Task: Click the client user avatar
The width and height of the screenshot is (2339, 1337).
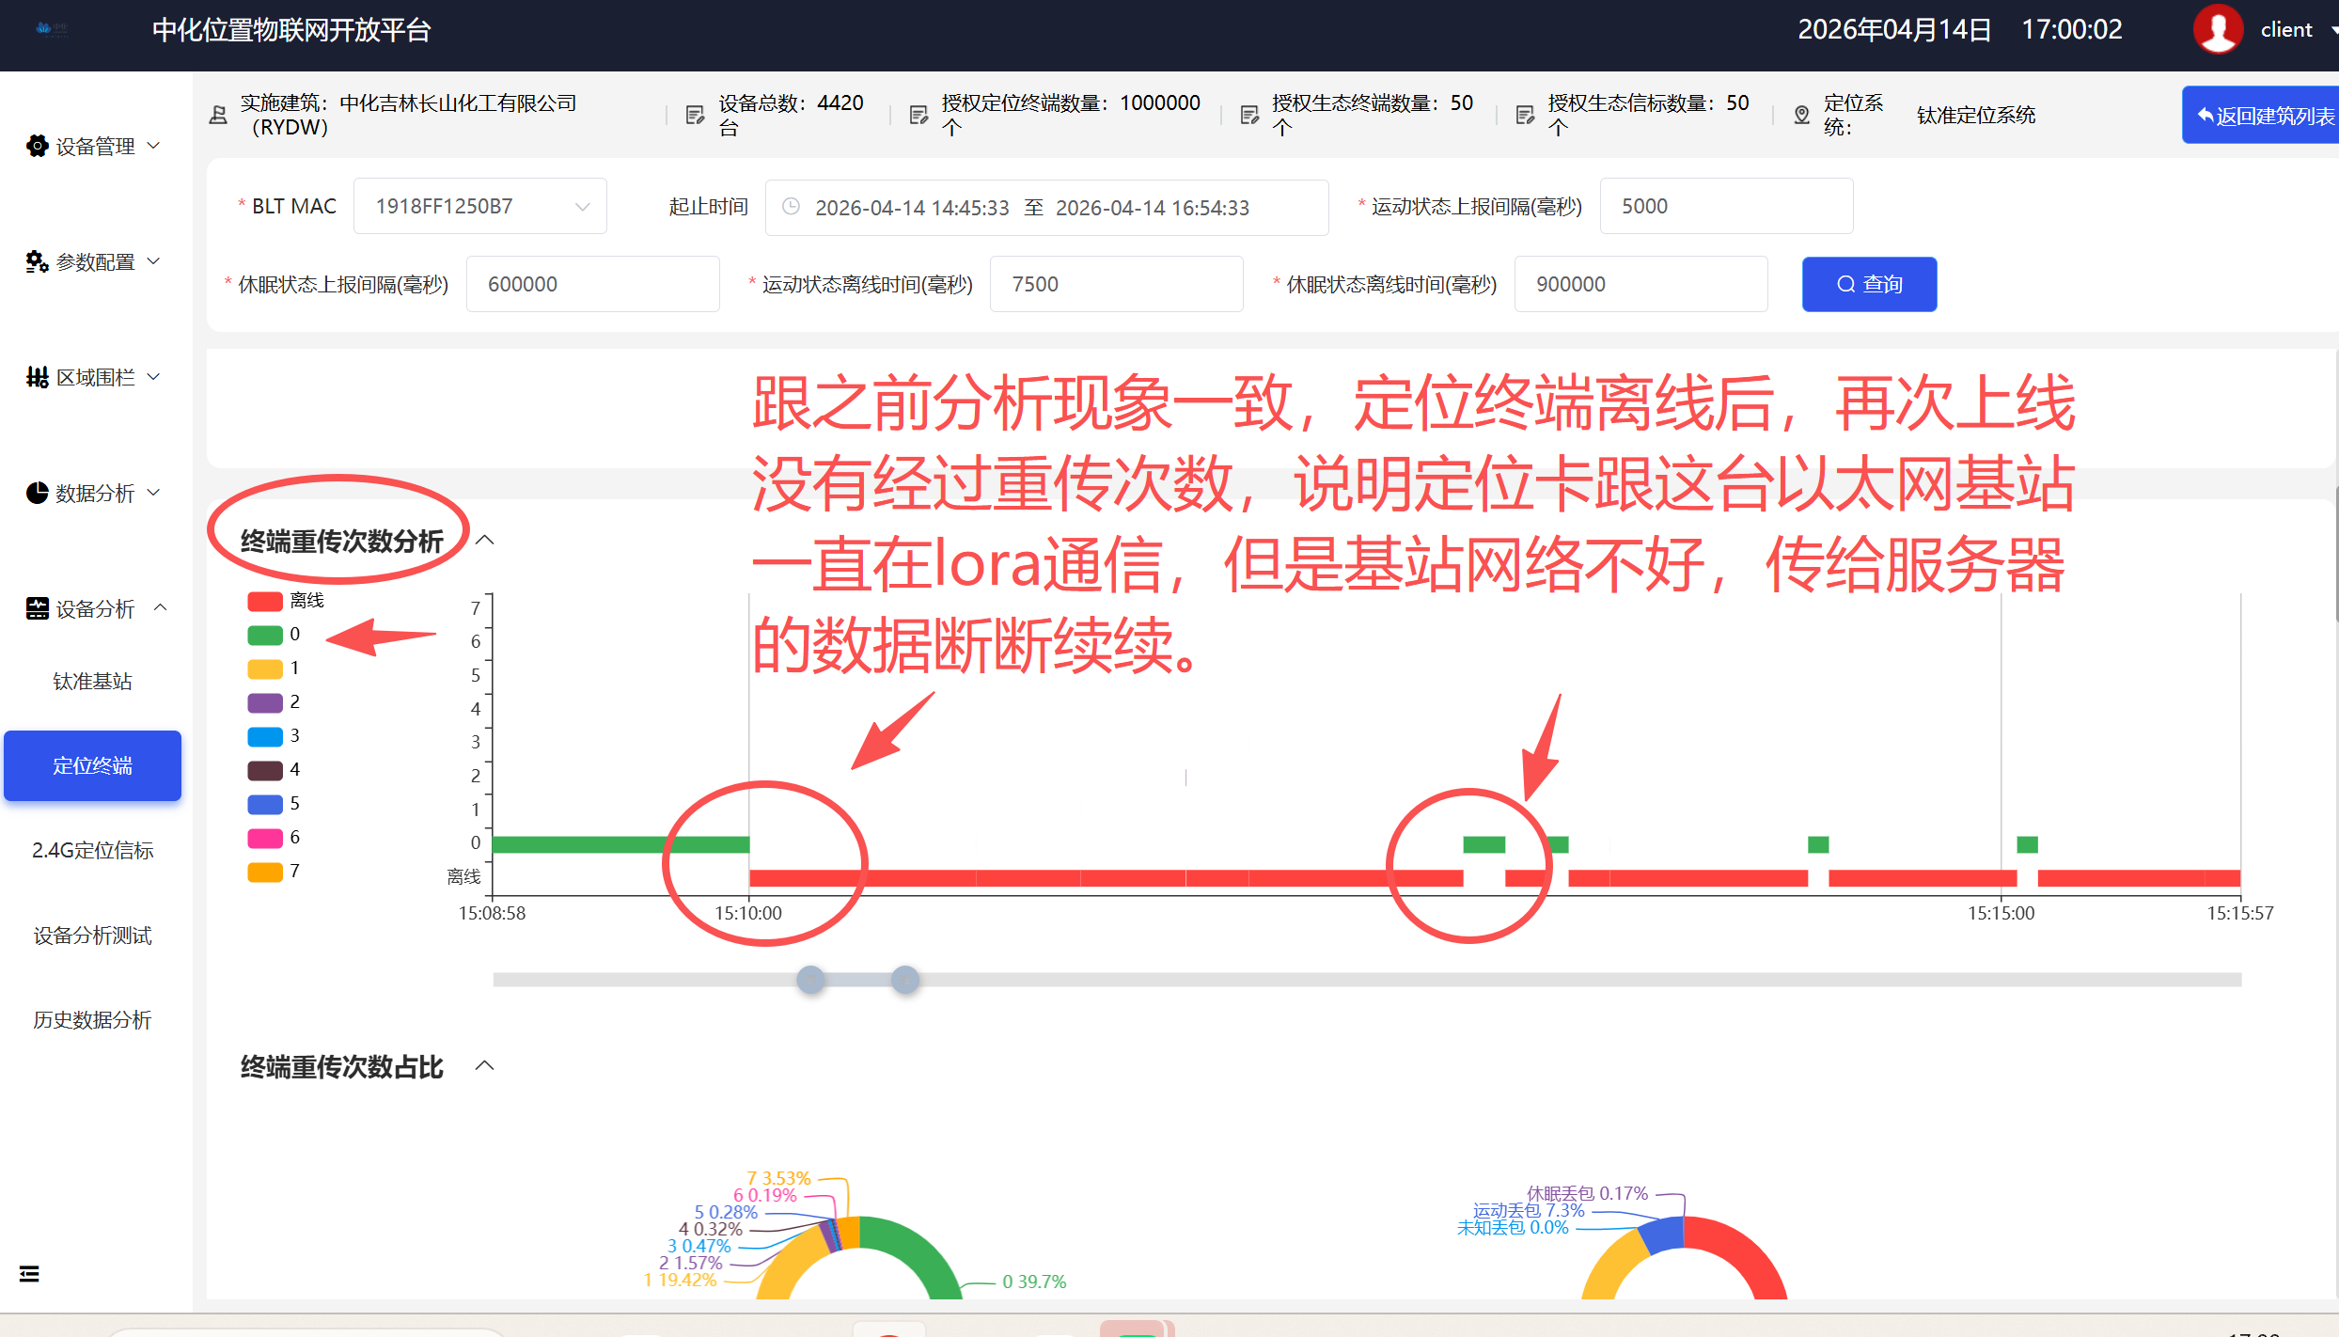Action: click(2218, 29)
